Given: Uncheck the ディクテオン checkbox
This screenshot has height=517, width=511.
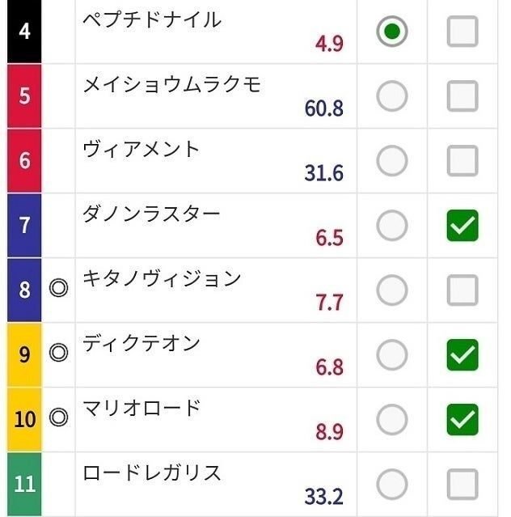Looking at the screenshot, I should click(462, 354).
